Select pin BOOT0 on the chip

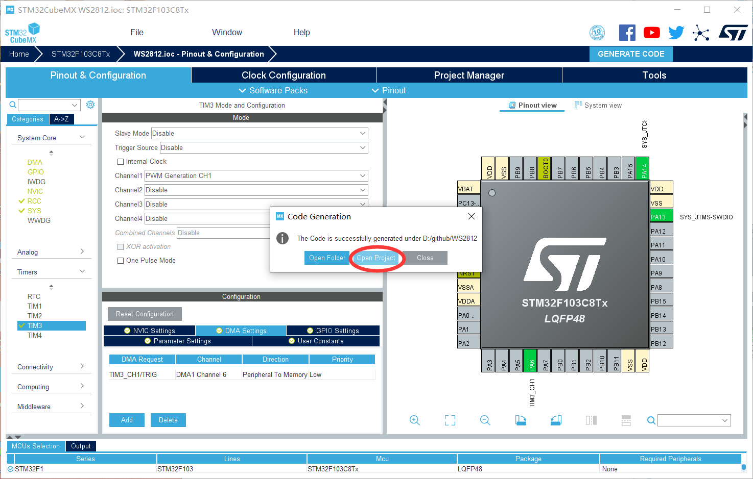click(x=545, y=168)
